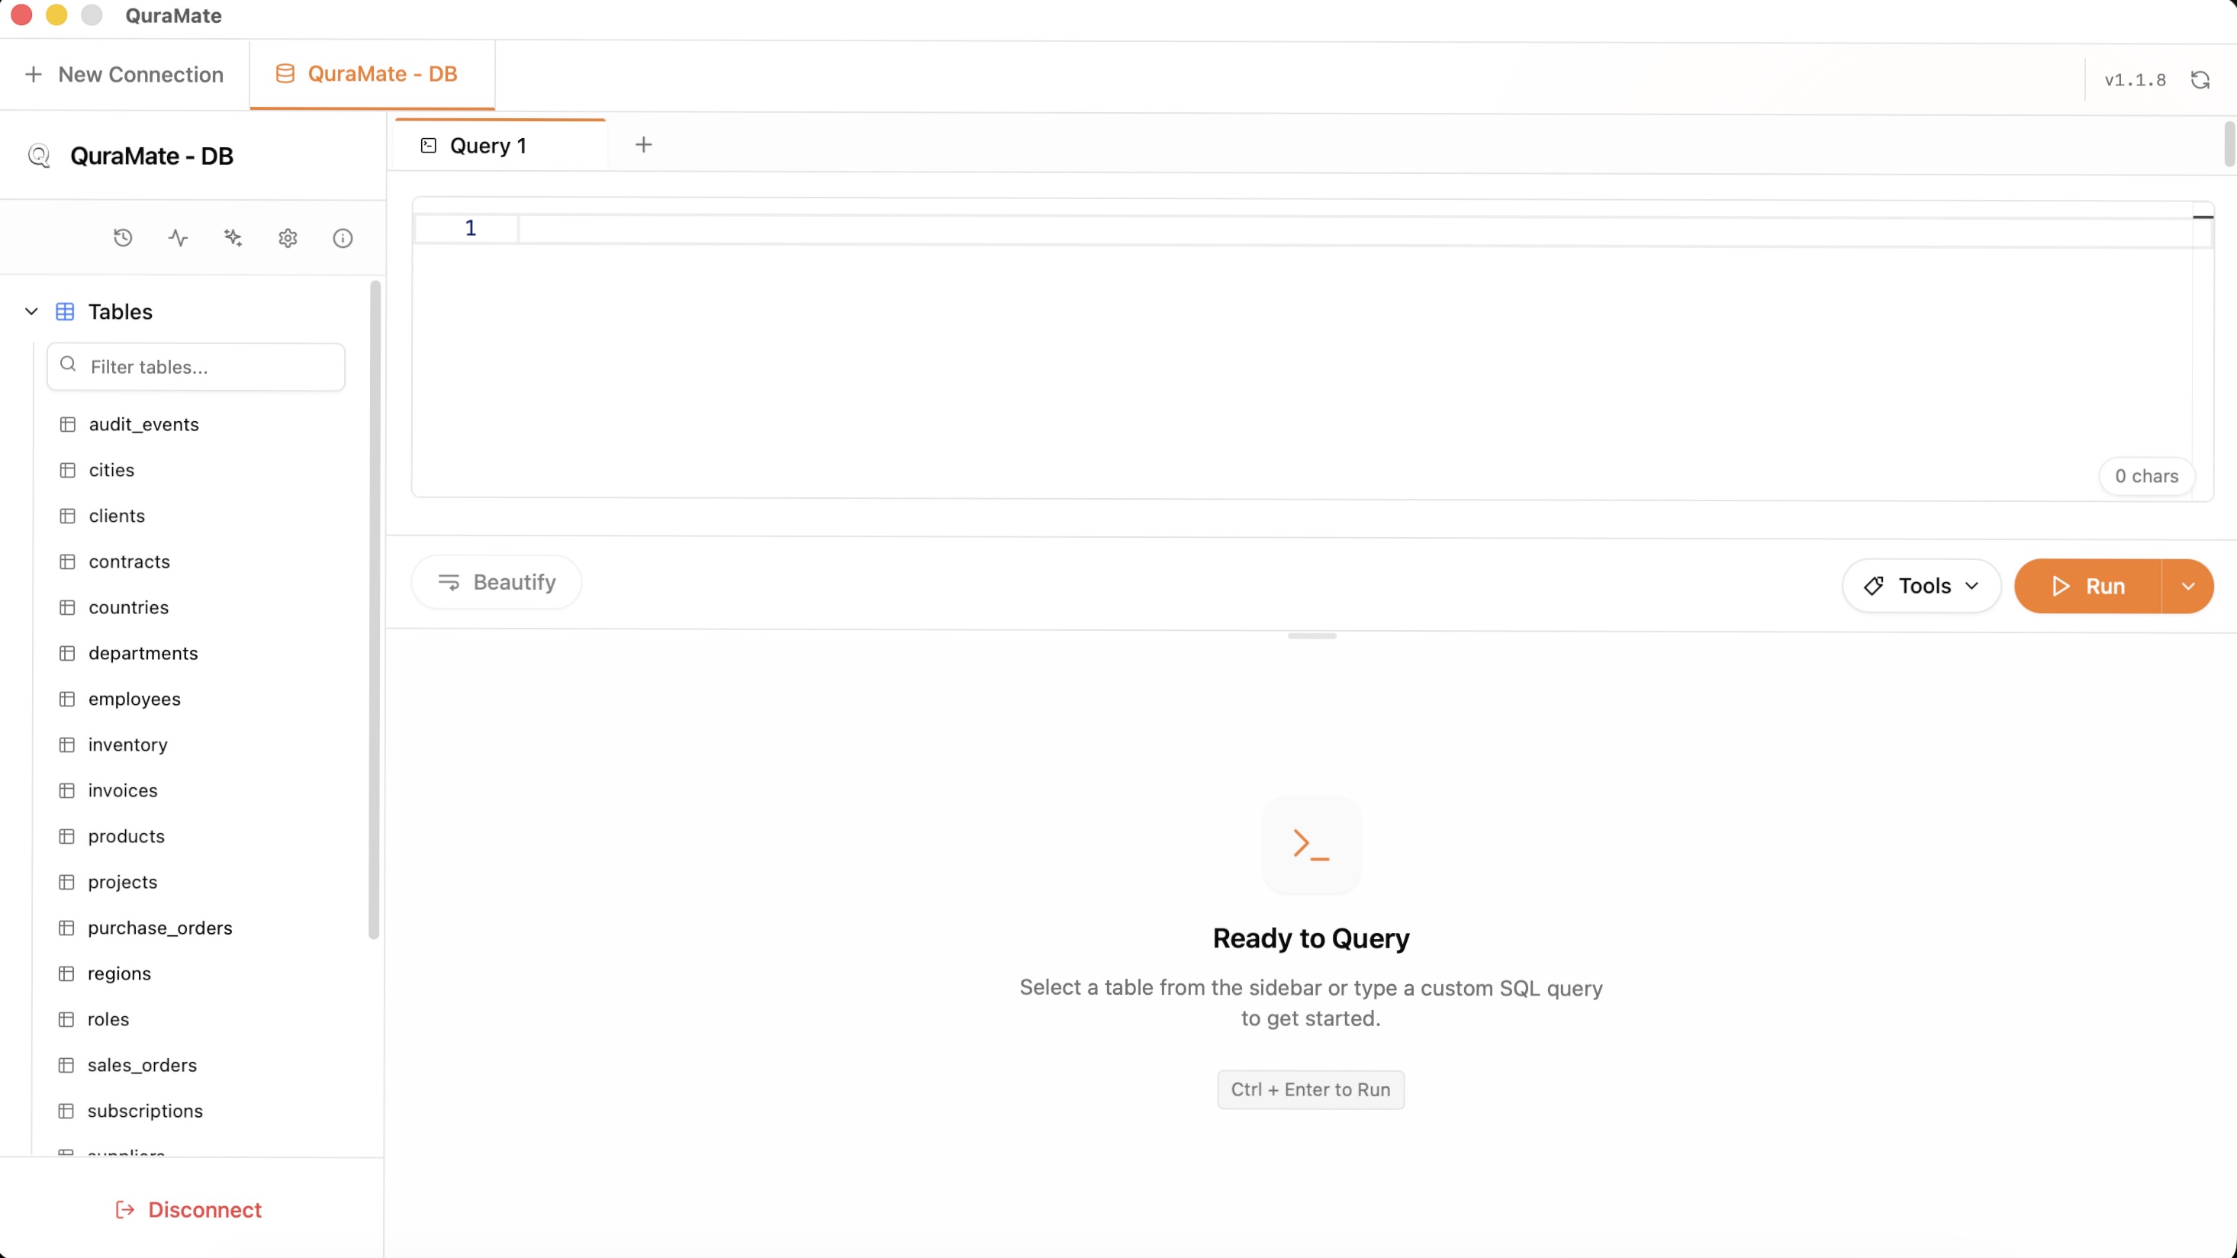Select the purchase_orders table
This screenshot has height=1258, width=2237.
click(161, 927)
